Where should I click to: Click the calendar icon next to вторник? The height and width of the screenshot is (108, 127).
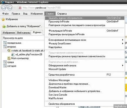pos(5,47)
